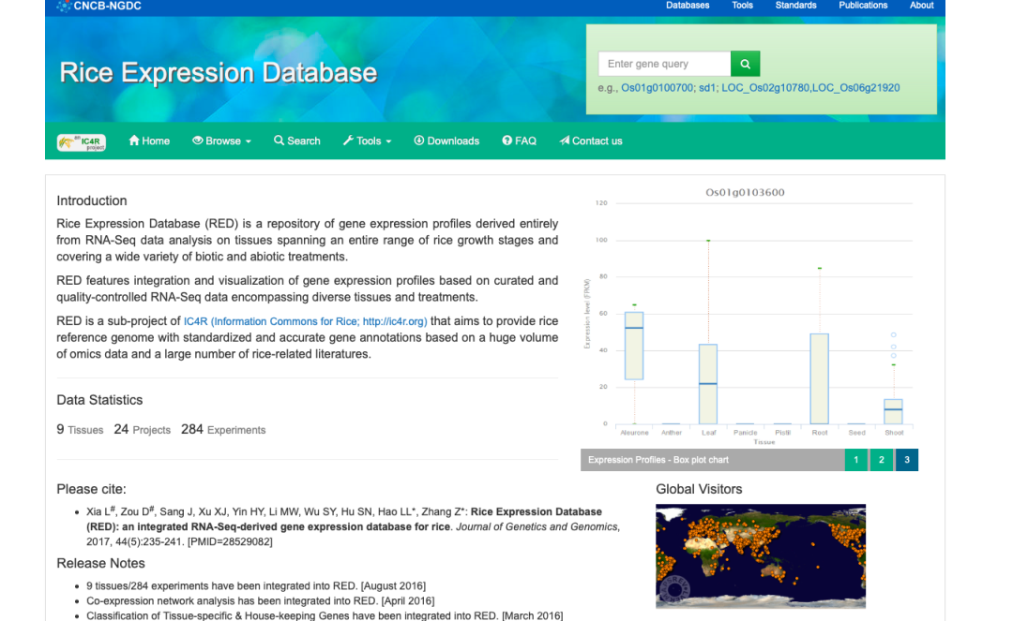Open Publications in top menu
Image resolution: width=1013 pixels, height=621 pixels.
863,6
